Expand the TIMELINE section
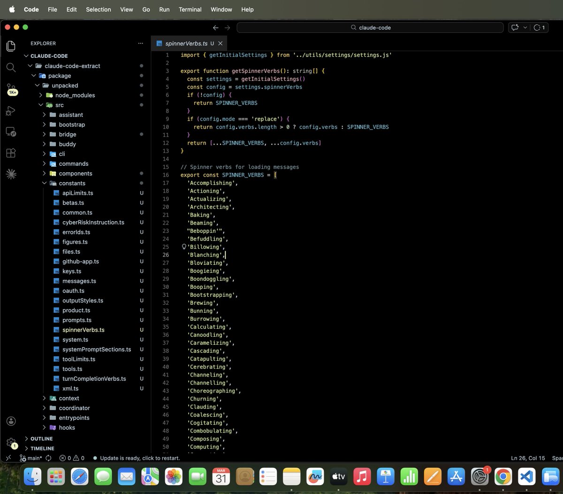 [x=26, y=448]
